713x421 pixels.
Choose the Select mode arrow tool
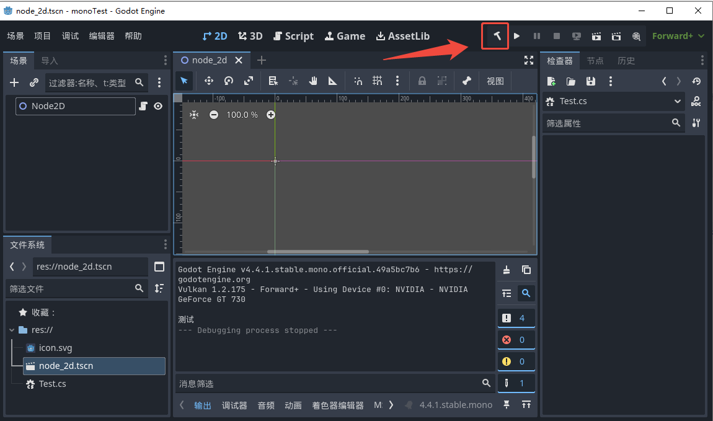(x=184, y=81)
